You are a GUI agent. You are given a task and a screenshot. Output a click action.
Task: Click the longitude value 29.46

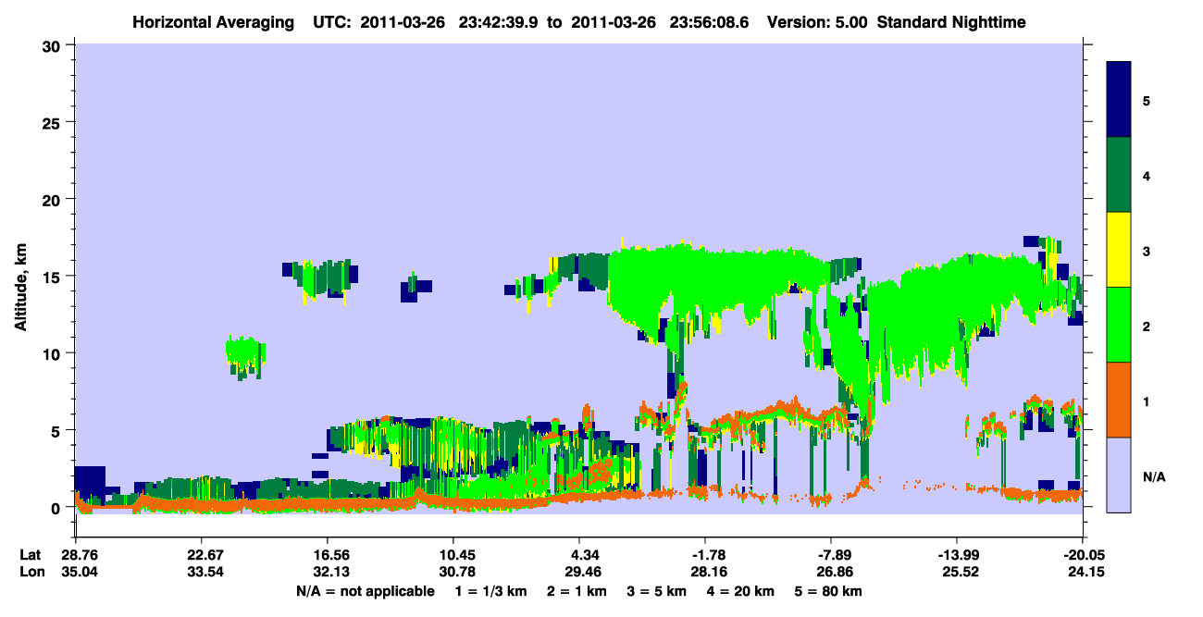578,573
